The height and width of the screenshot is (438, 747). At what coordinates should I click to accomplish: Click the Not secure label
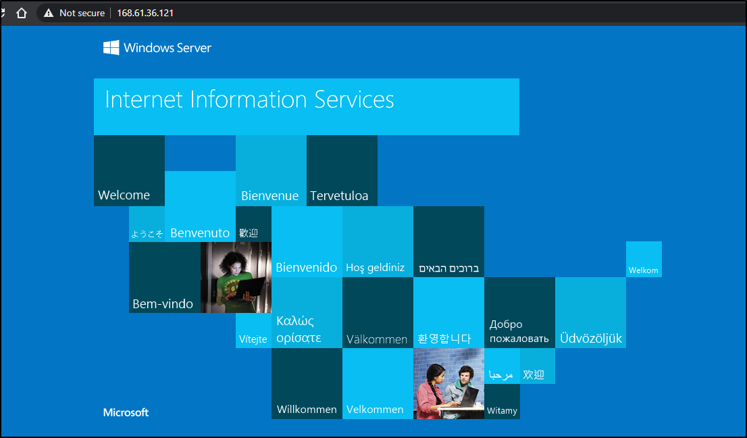tap(82, 14)
